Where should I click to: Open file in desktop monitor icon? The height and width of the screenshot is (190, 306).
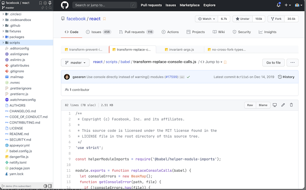click(275, 105)
